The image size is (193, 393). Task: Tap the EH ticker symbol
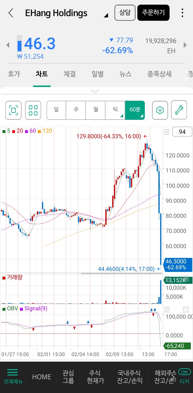(x=171, y=51)
